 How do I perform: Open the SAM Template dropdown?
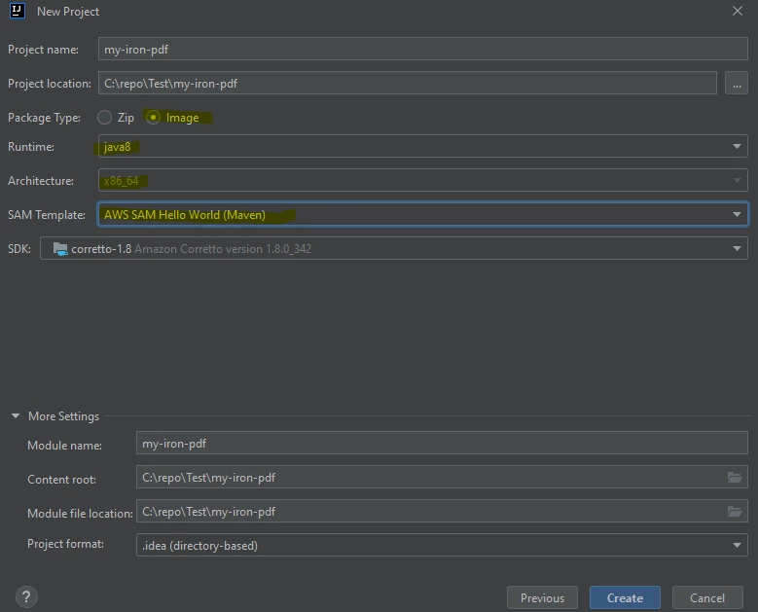pos(422,214)
